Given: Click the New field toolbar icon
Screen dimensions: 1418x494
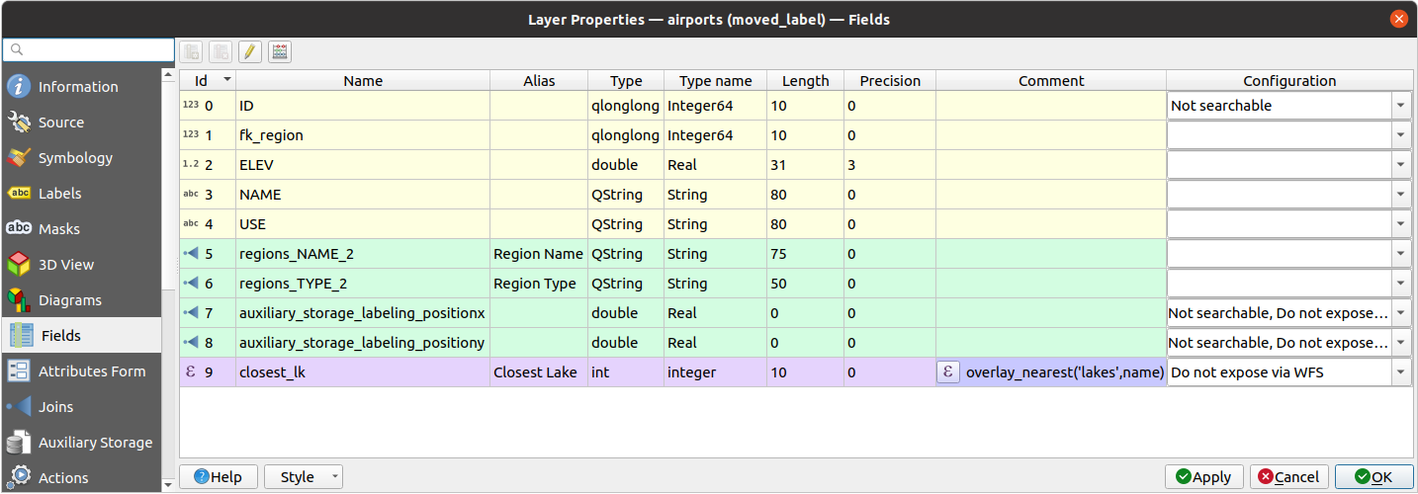Looking at the screenshot, I should 191,52.
